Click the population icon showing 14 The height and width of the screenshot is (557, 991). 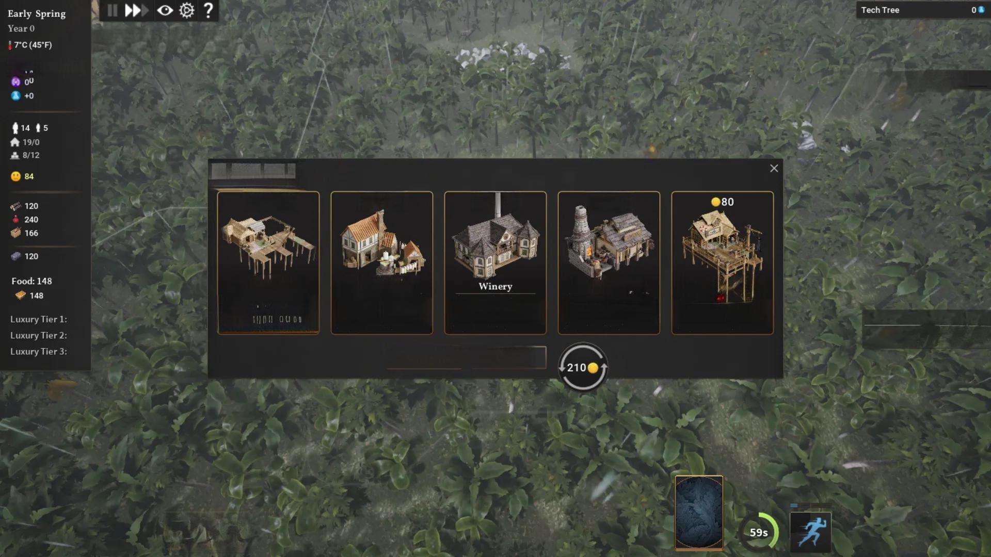[15, 128]
